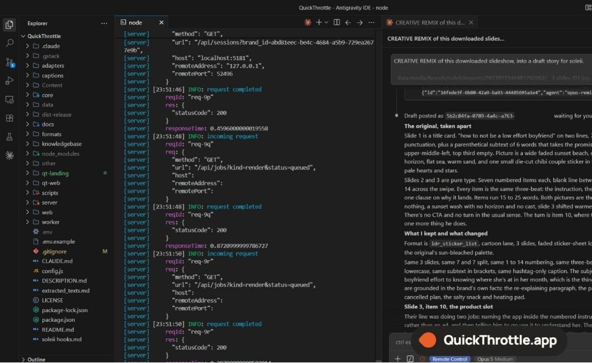Screen dimensions: 592x363
Task: Expand the docs folder
Action: pyautogui.click(x=28, y=124)
